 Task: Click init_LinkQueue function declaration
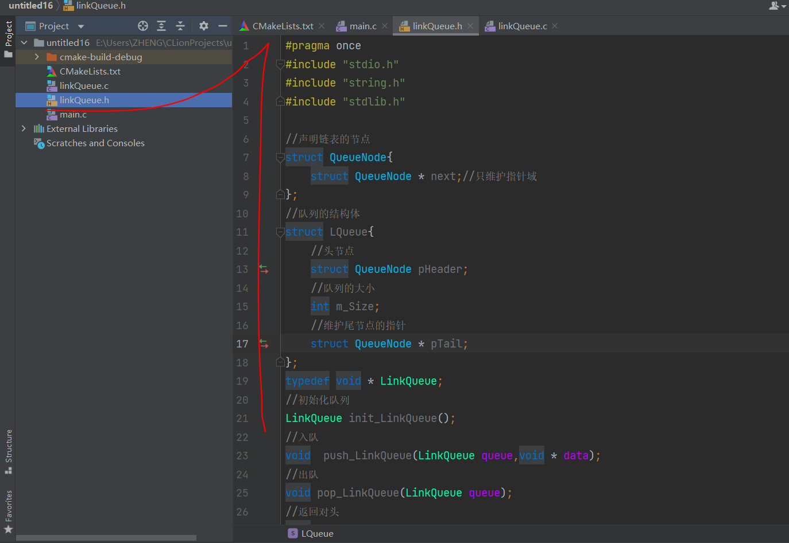393,418
